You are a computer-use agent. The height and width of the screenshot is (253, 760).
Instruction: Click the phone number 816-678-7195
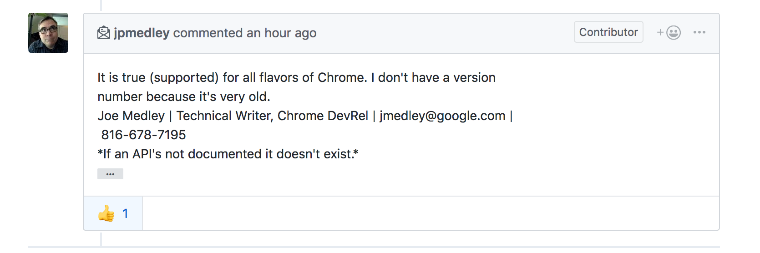pyautogui.click(x=143, y=135)
